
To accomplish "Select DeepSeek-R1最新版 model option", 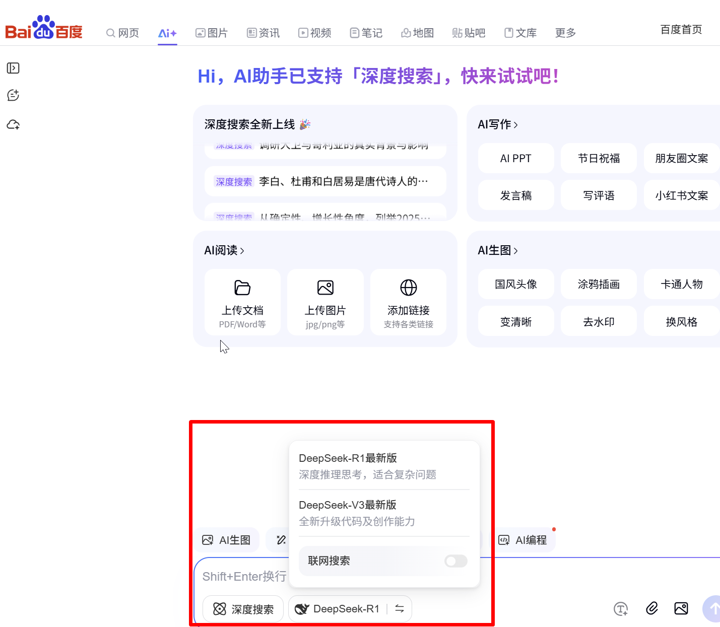I will pos(384,466).
